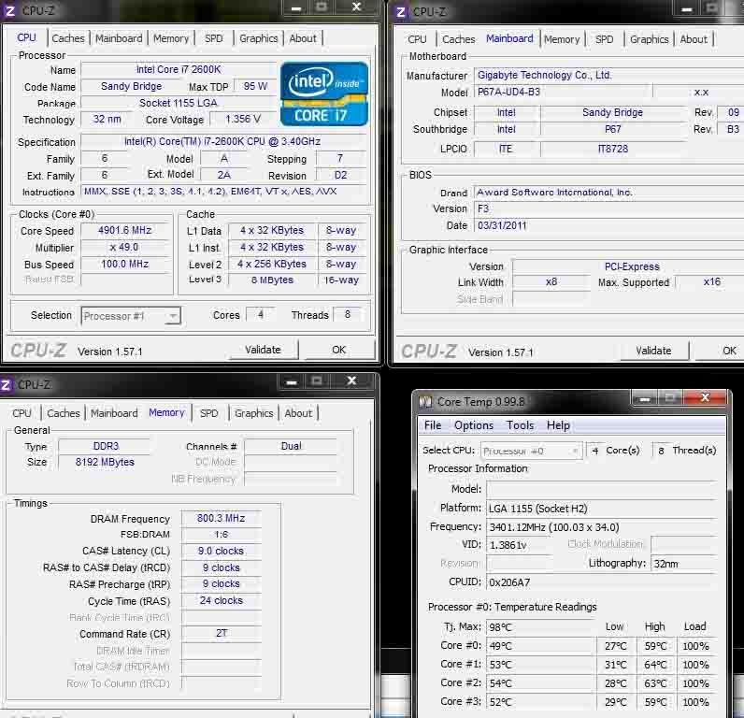Image resolution: width=744 pixels, height=718 pixels.
Task: Click the CPU-Z logo icon in the Memory window title bar
Action: 7,384
